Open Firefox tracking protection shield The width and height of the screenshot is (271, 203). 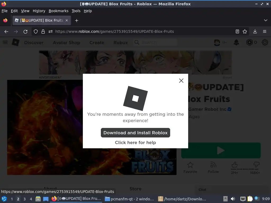pyautogui.click(x=36, y=32)
